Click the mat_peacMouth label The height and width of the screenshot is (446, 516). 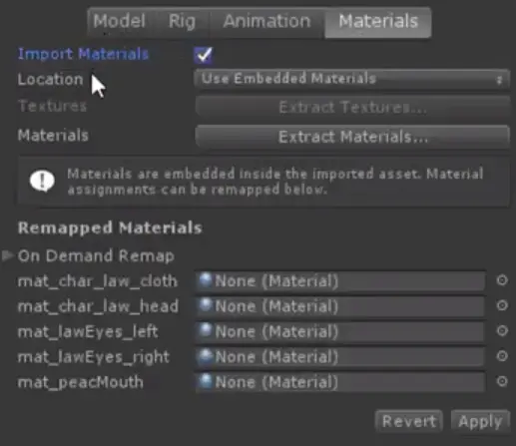click(x=81, y=383)
